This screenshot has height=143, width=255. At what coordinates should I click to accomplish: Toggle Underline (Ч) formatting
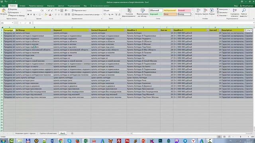click(34, 15)
